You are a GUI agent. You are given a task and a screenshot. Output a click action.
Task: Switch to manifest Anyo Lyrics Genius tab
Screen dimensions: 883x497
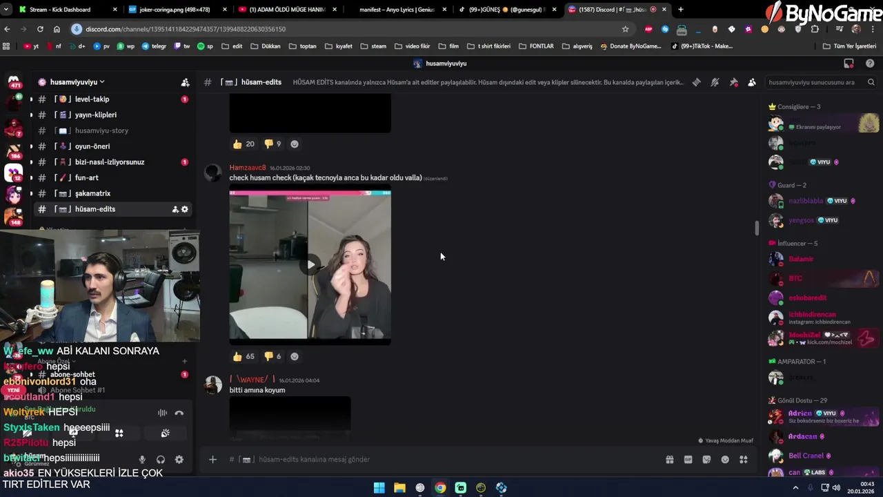point(397,10)
